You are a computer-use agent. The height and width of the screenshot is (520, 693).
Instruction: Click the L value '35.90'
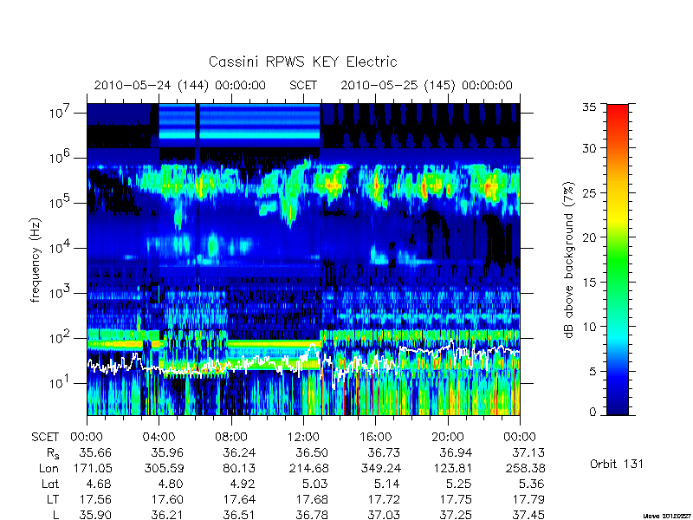pyautogui.click(x=95, y=515)
